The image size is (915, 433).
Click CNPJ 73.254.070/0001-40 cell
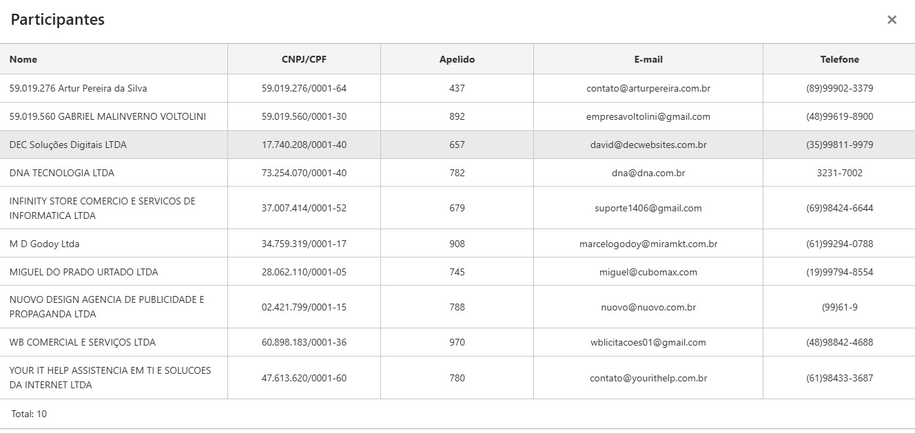click(304, 173)
